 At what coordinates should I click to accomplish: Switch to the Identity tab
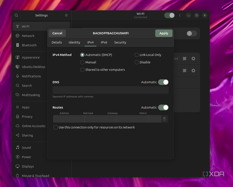click(74, 42)
